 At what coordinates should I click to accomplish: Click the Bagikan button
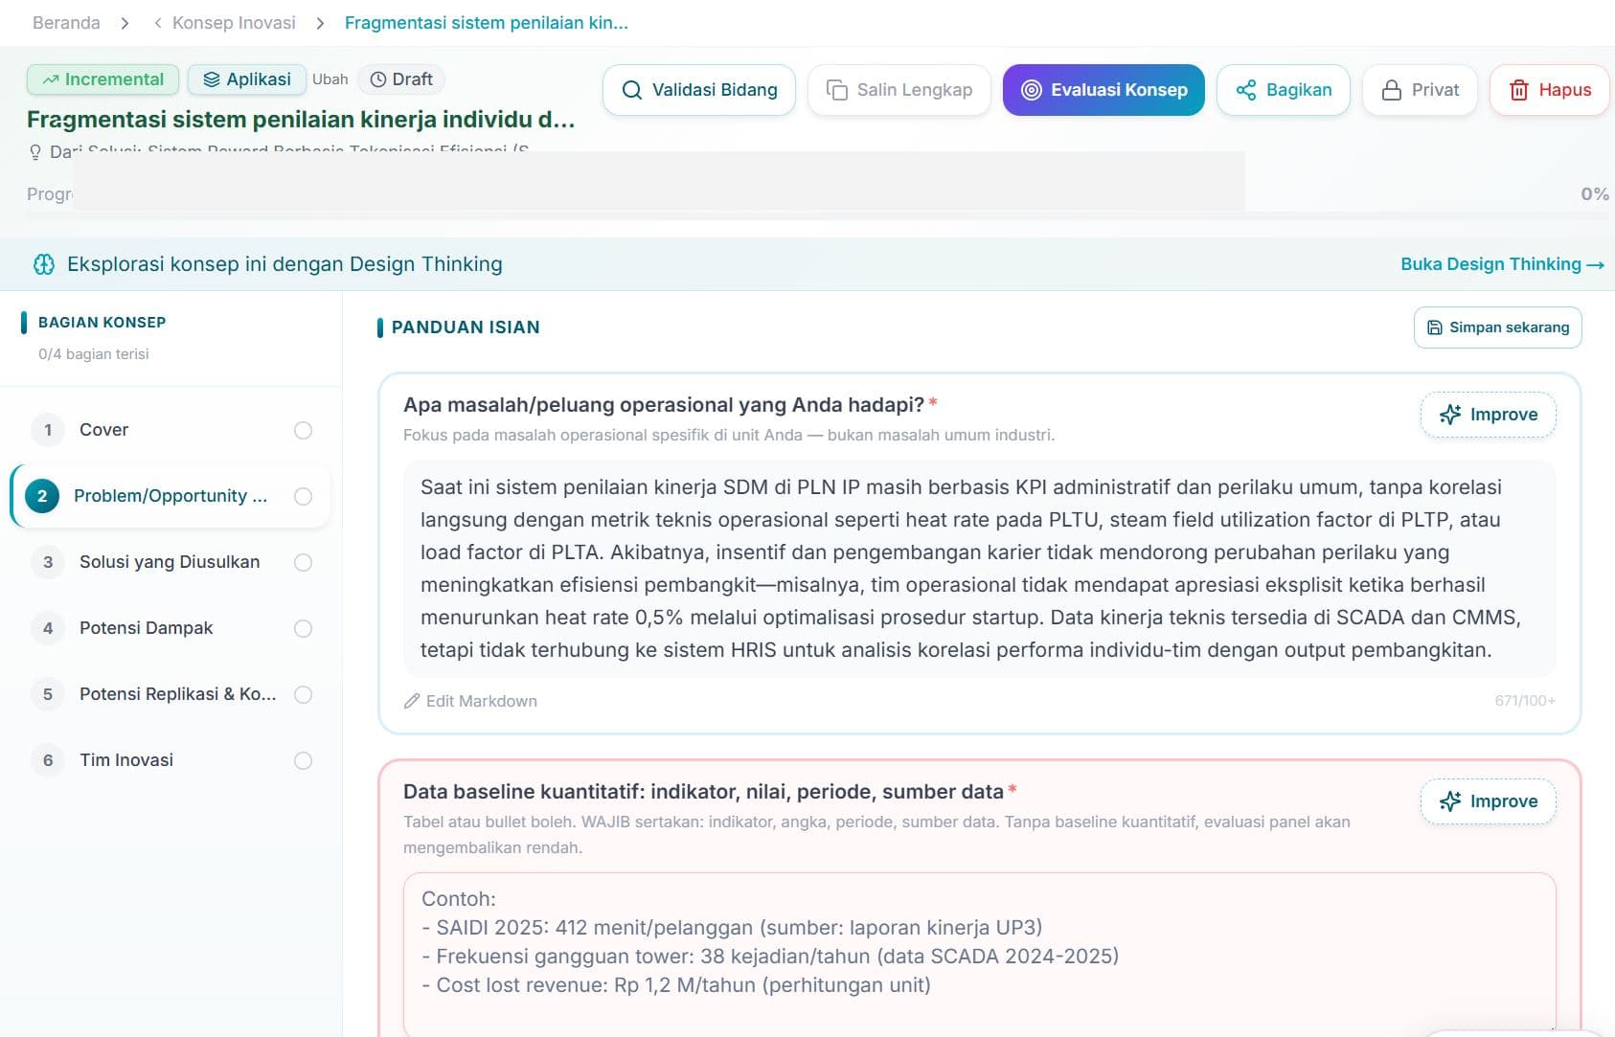(1284, 90)
